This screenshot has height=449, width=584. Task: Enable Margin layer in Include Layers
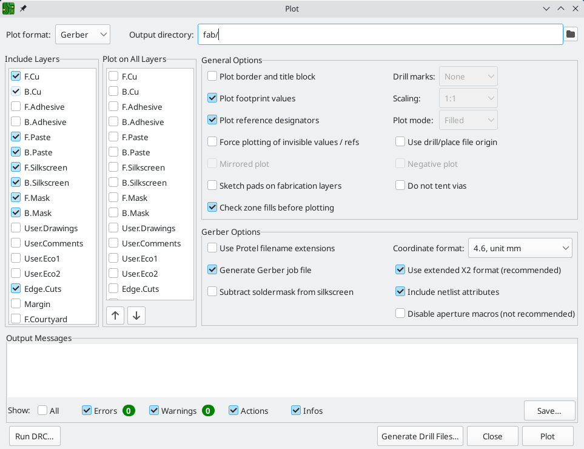pyautogui.click(x=16, y=304)
